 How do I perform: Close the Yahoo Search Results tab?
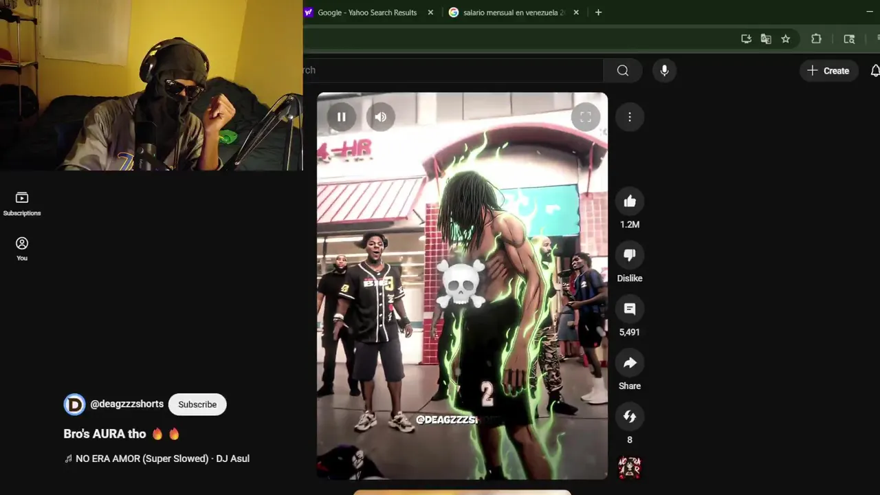pyautogui.click(x=430, y=12)
